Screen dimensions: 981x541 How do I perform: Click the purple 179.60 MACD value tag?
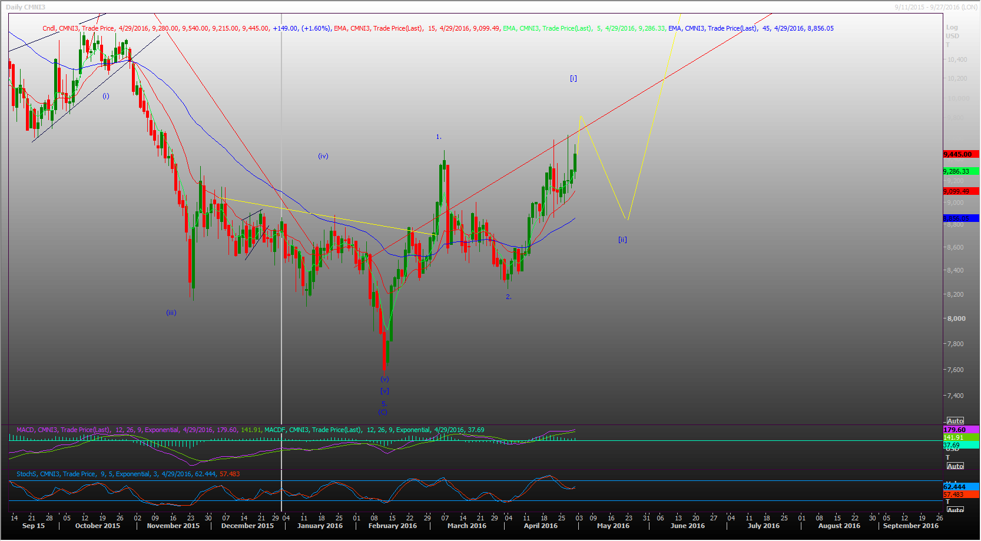960,430
